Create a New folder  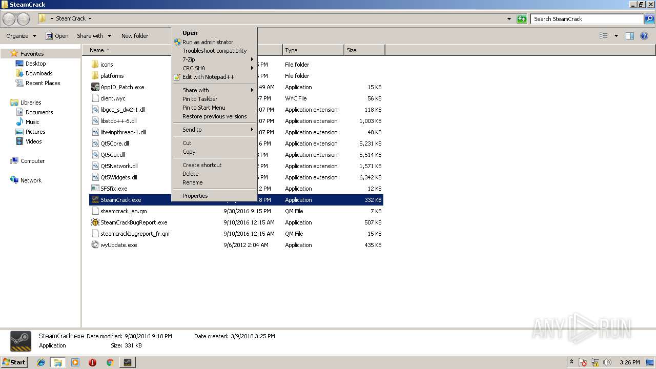pos(135,36)
